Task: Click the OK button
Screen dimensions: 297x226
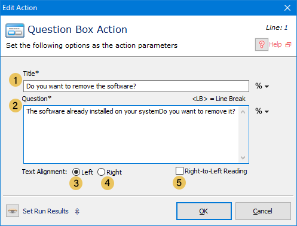Action: tap(204, 211)
